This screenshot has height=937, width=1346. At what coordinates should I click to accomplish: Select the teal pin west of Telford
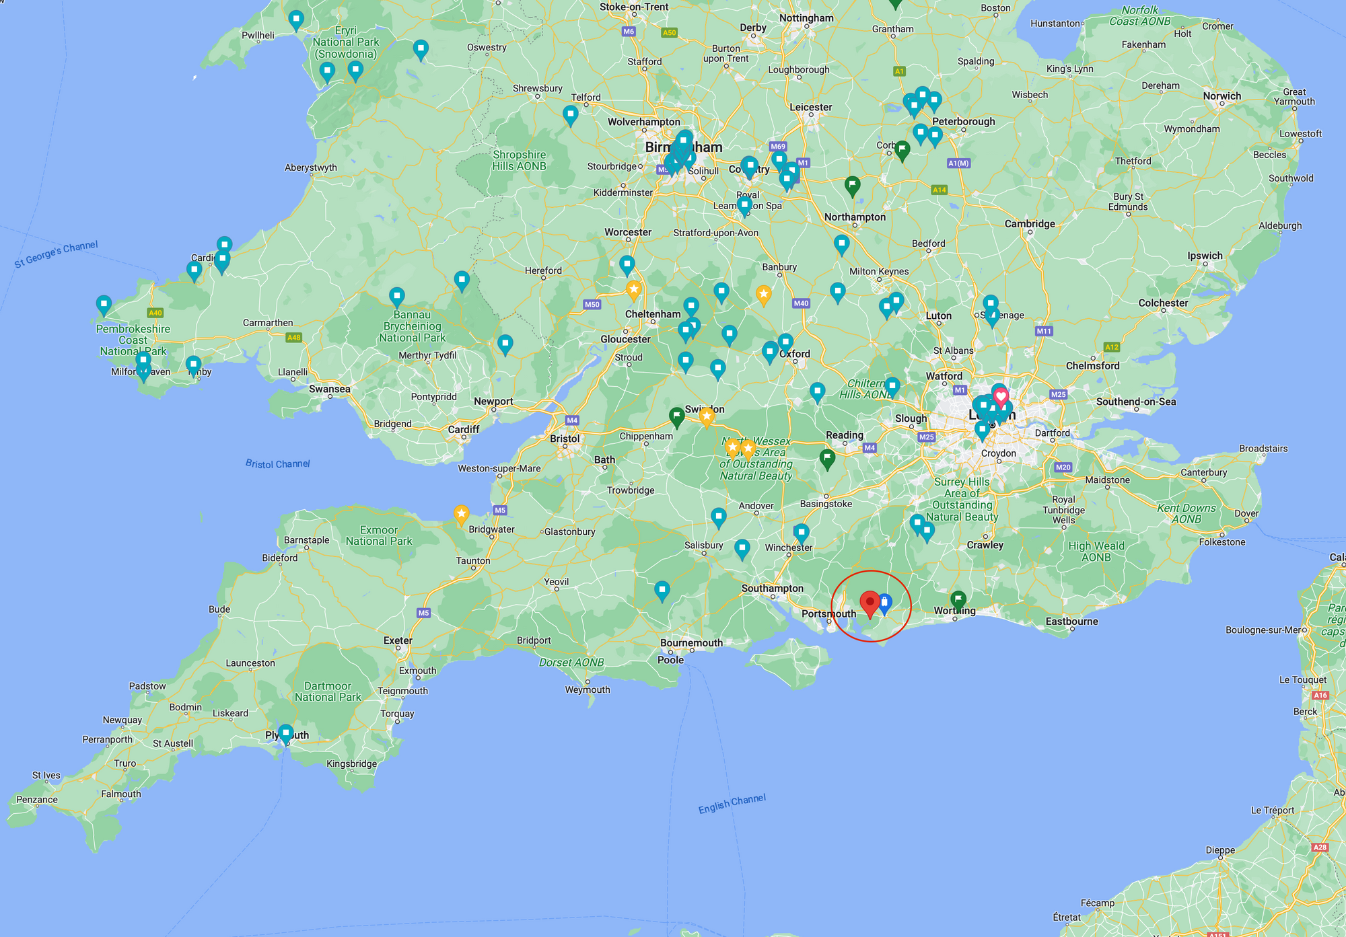pyautogui.click(x=570, y=114)
